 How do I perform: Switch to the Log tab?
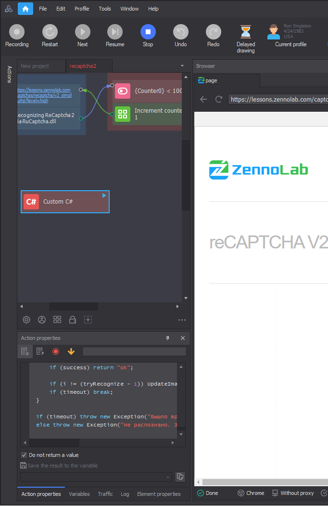pyautogui.click(x=125, y=494)
